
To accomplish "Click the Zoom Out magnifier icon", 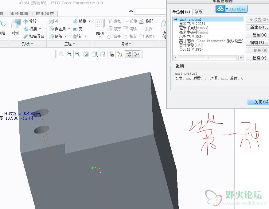I will click(x=78, y=54).
